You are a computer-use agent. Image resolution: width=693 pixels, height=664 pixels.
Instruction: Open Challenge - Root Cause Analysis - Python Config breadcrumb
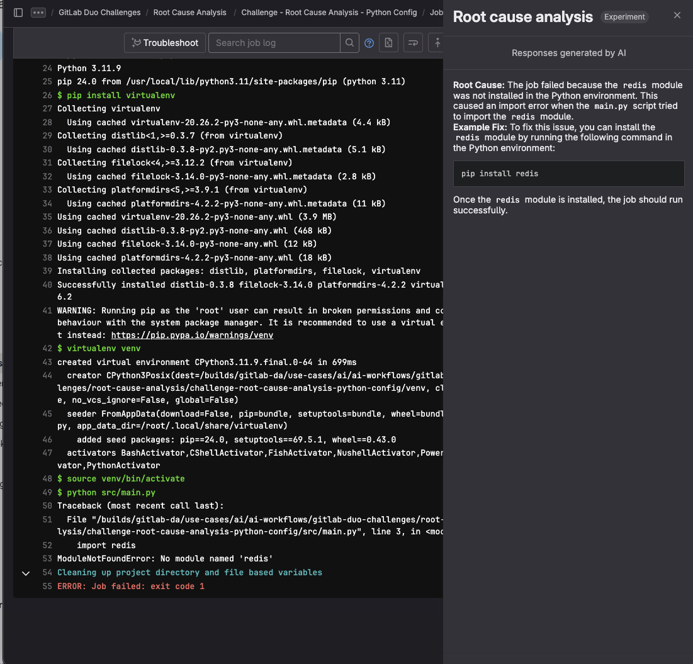(x=329, y=13)
